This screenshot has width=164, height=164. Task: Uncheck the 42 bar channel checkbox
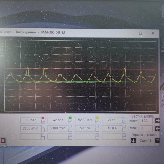click(x=70, y=122)
